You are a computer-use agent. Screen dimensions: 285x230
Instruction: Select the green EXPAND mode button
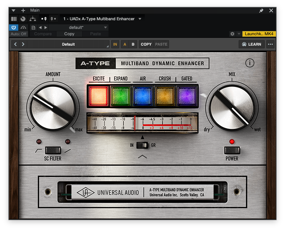pos(120,96)
